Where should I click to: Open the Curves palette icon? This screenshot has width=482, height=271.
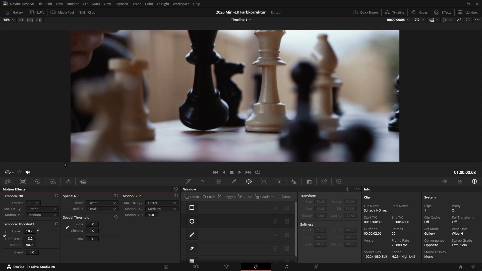(x=188, y=181)
